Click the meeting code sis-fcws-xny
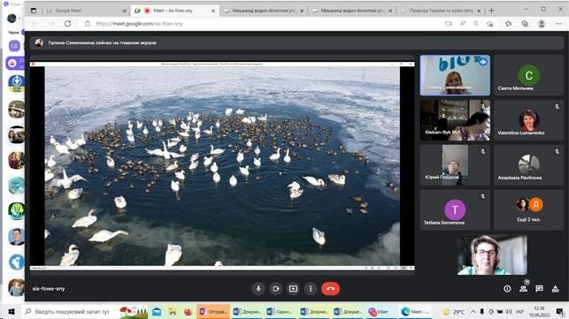Image resolution: width=569 pixels, height=319 pixels. point(49,289)
